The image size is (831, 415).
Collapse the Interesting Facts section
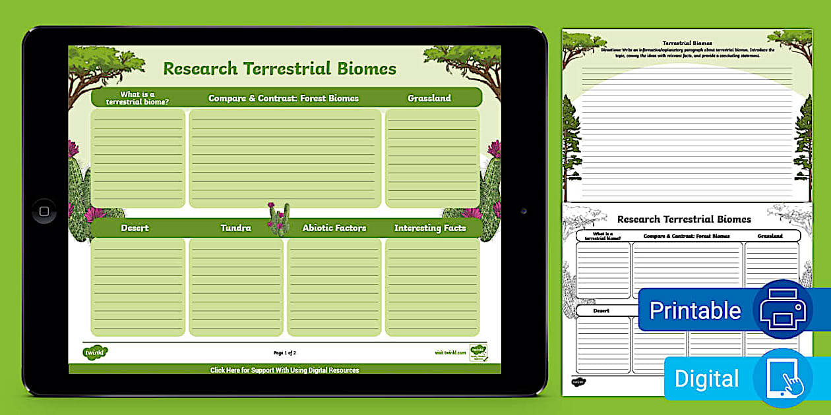[430, 228]
